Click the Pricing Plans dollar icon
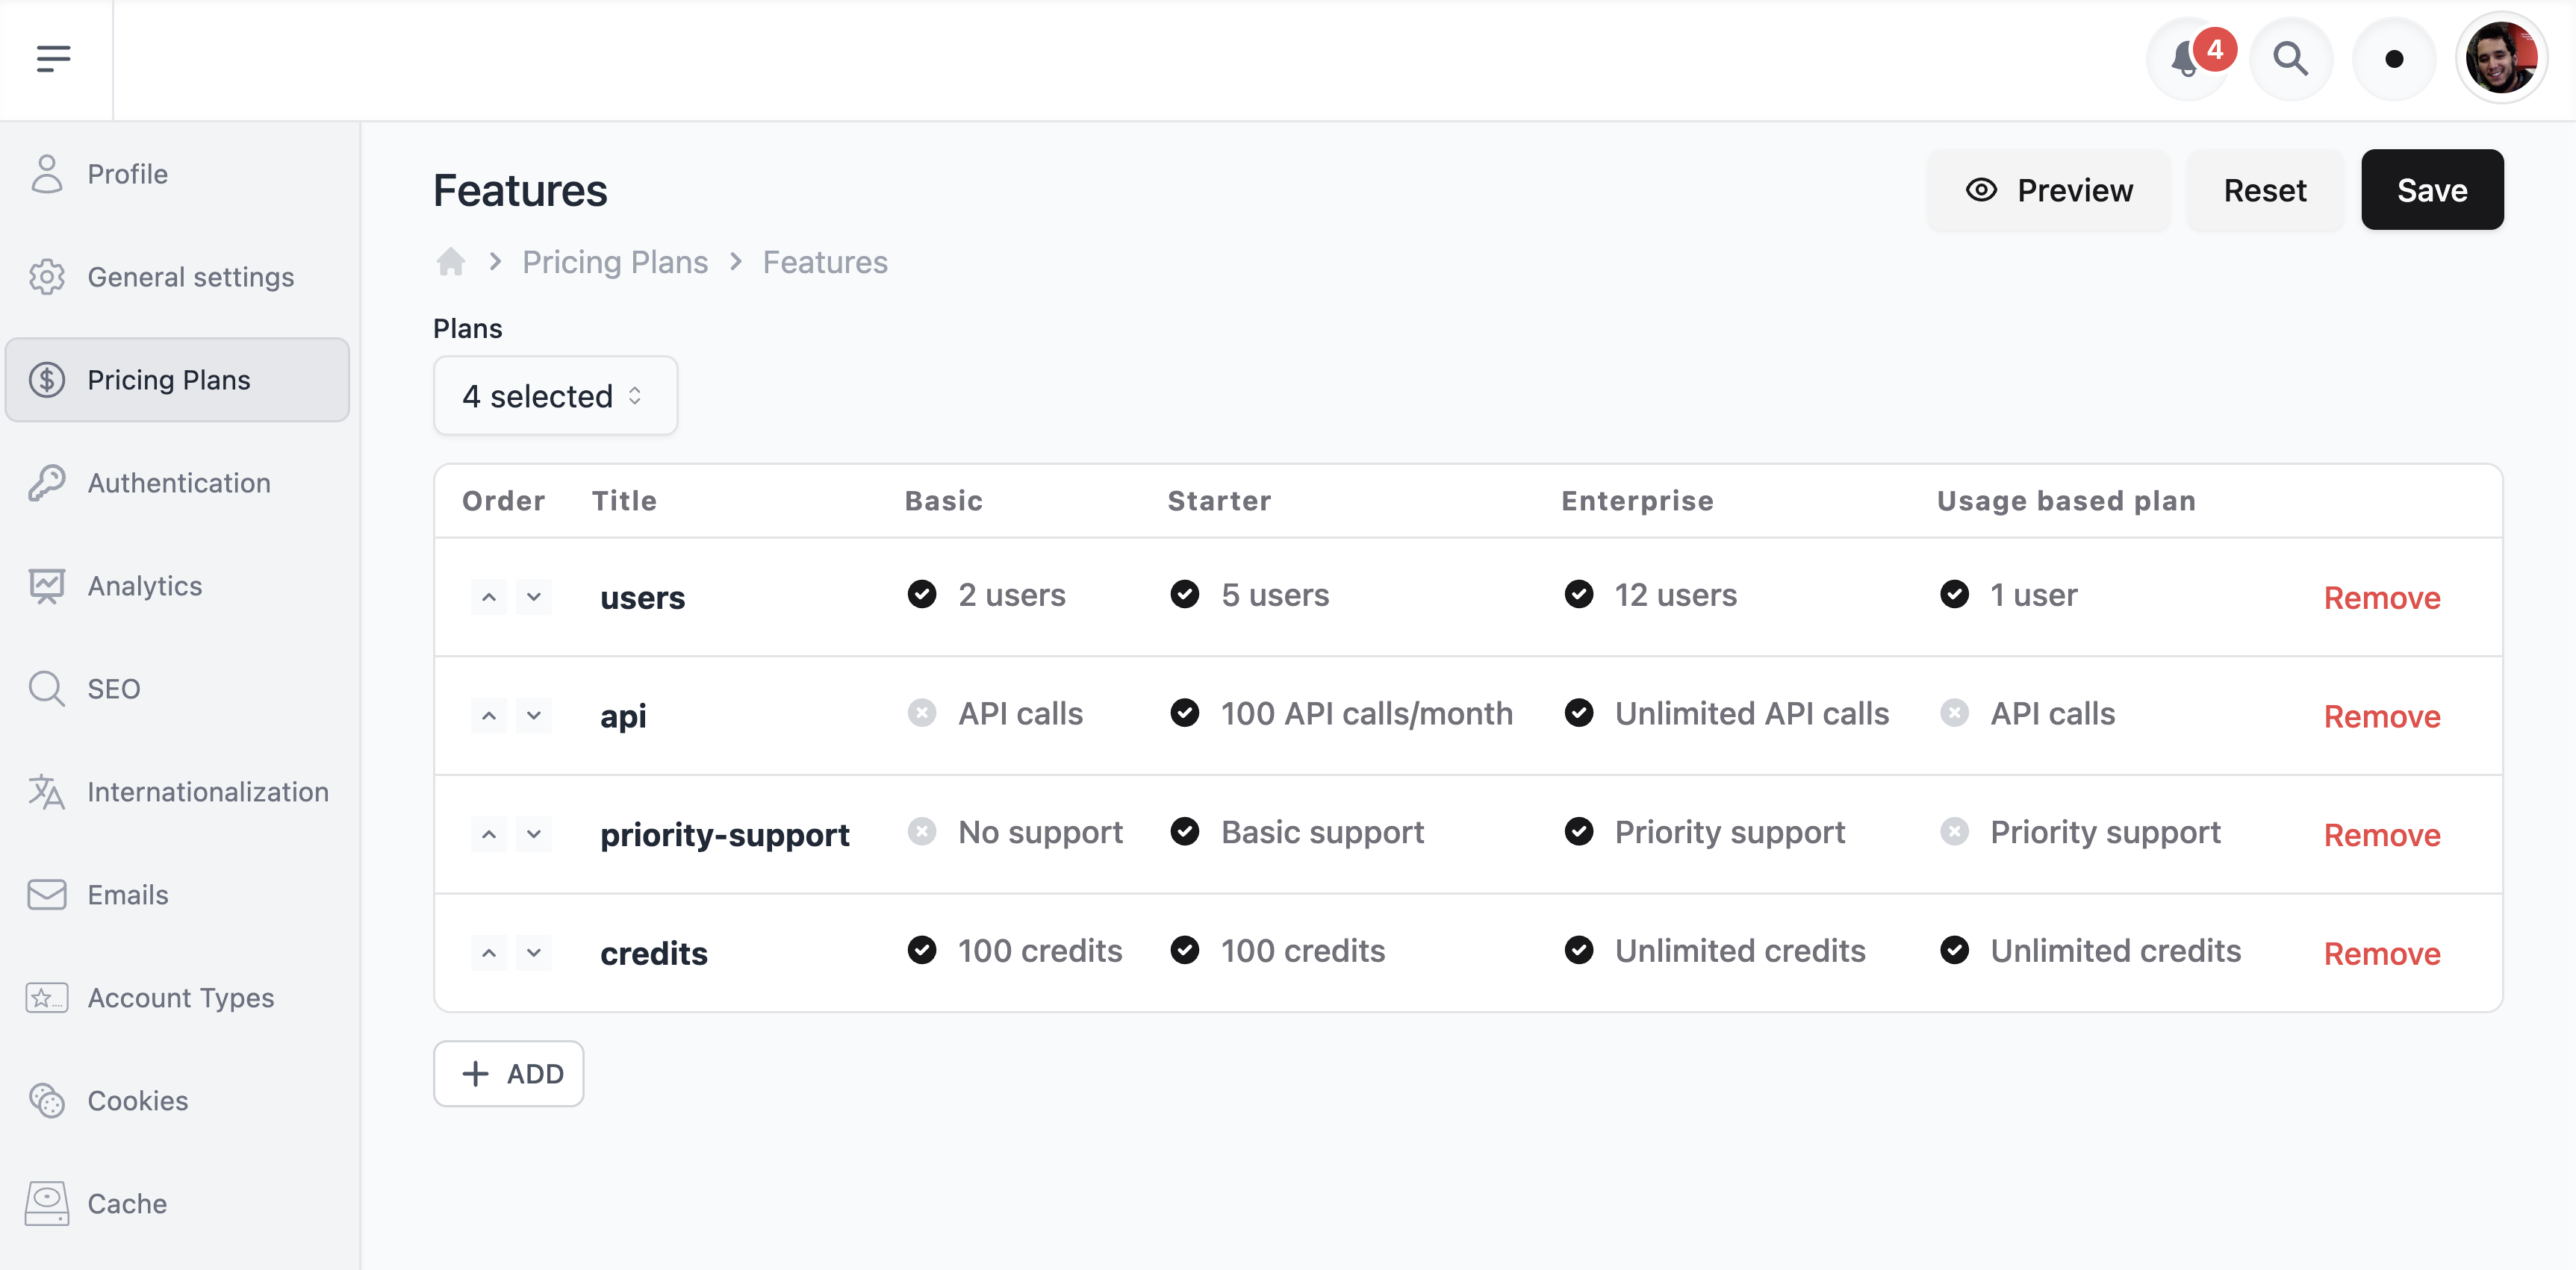Screen dimensions: 2576x1270 coord(48,381)
